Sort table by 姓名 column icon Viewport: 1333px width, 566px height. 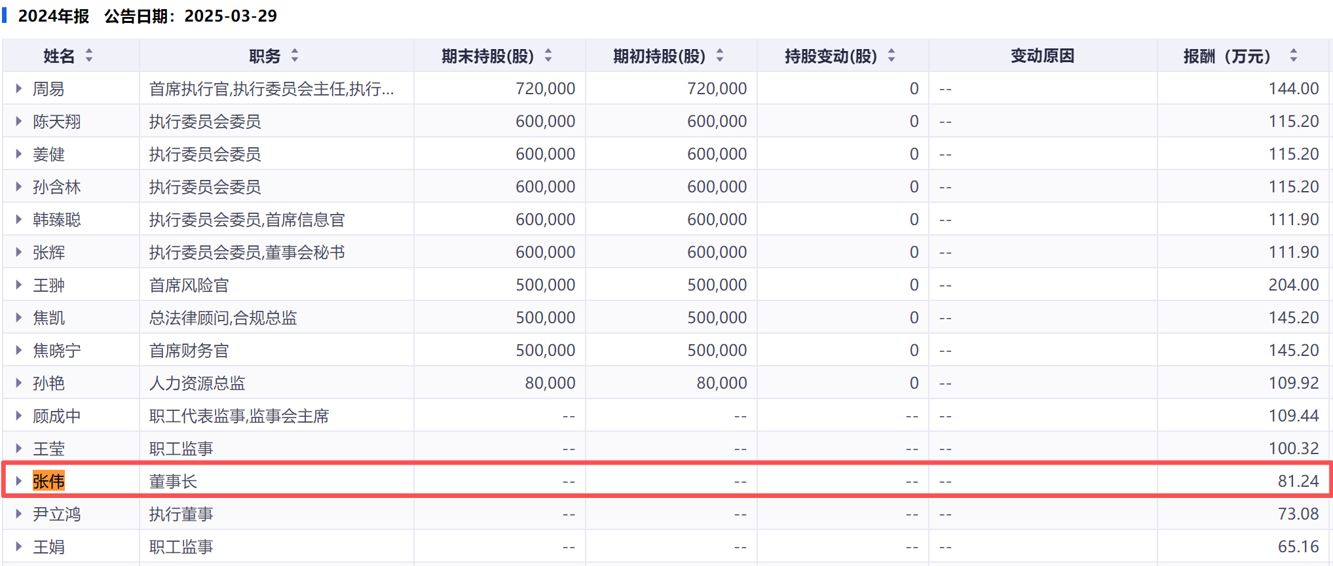(89, 56)
